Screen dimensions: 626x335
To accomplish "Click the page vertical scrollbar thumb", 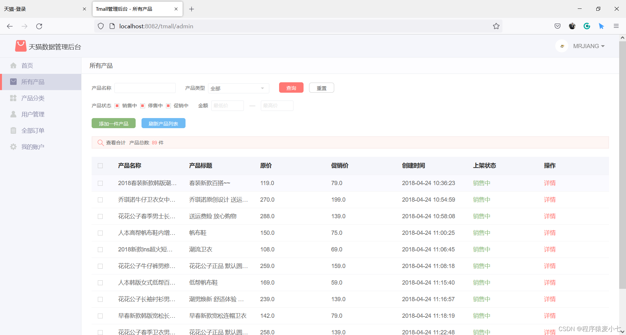I will tap(622, 165).
